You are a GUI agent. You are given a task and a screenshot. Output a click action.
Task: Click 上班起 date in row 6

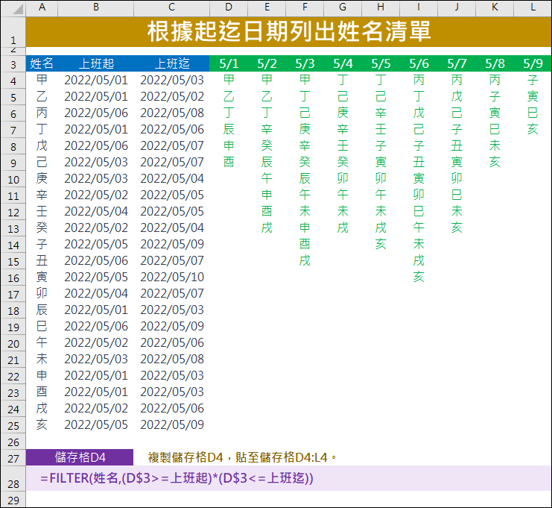point(96,113)
